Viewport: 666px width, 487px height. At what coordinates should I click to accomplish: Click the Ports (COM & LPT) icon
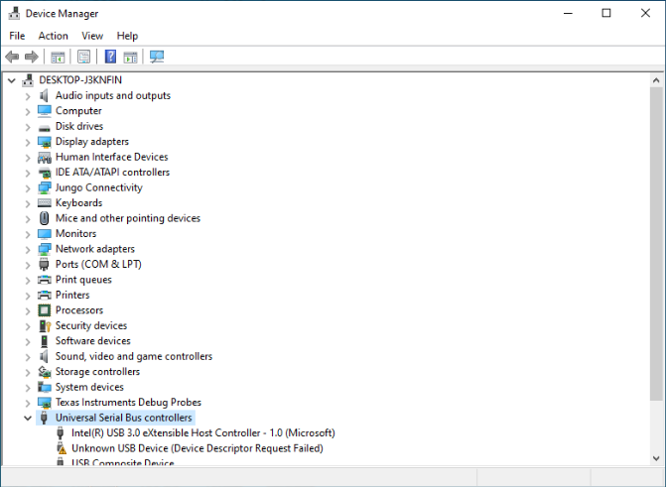(44, 264)
